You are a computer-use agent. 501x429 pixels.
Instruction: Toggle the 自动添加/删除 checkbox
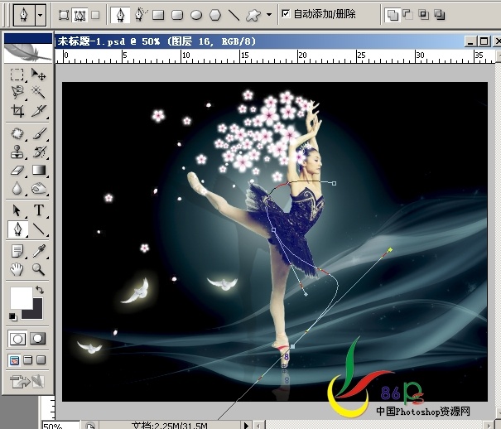286,13
